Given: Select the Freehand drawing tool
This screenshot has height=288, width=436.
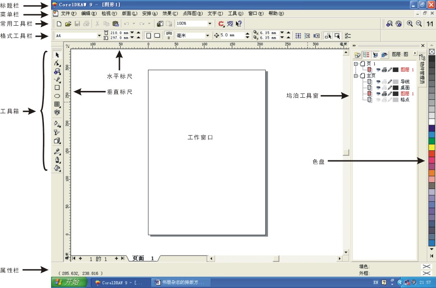Looking at the screenshot, I should (57, 80).
